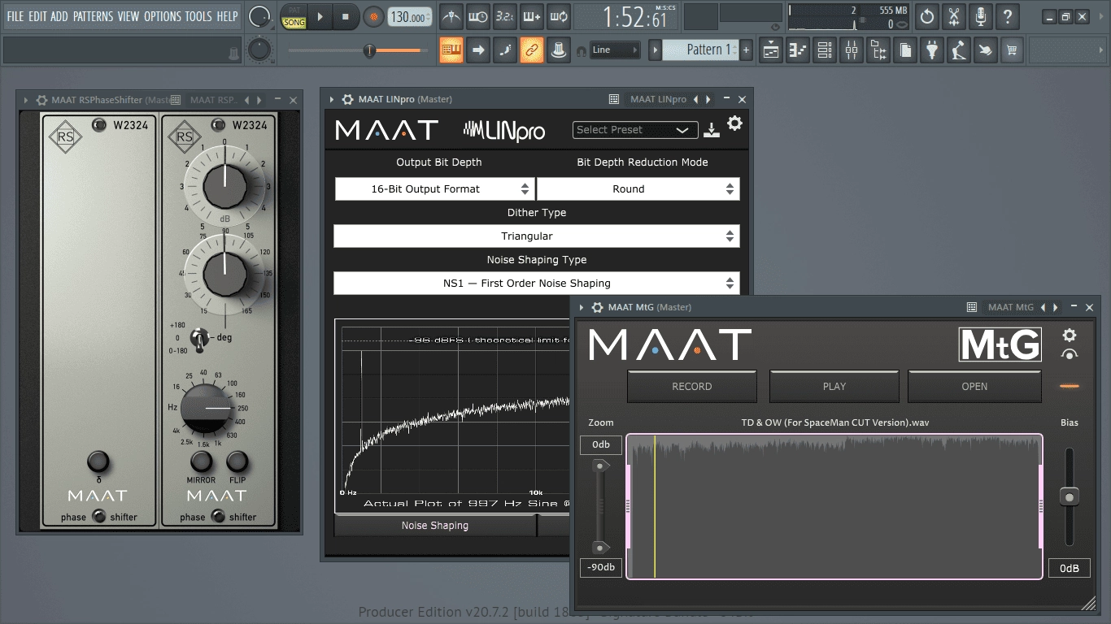Screen dimensions: 1111x624
Task: Toggle the record button in transport
Action: (x=373, y=16)
